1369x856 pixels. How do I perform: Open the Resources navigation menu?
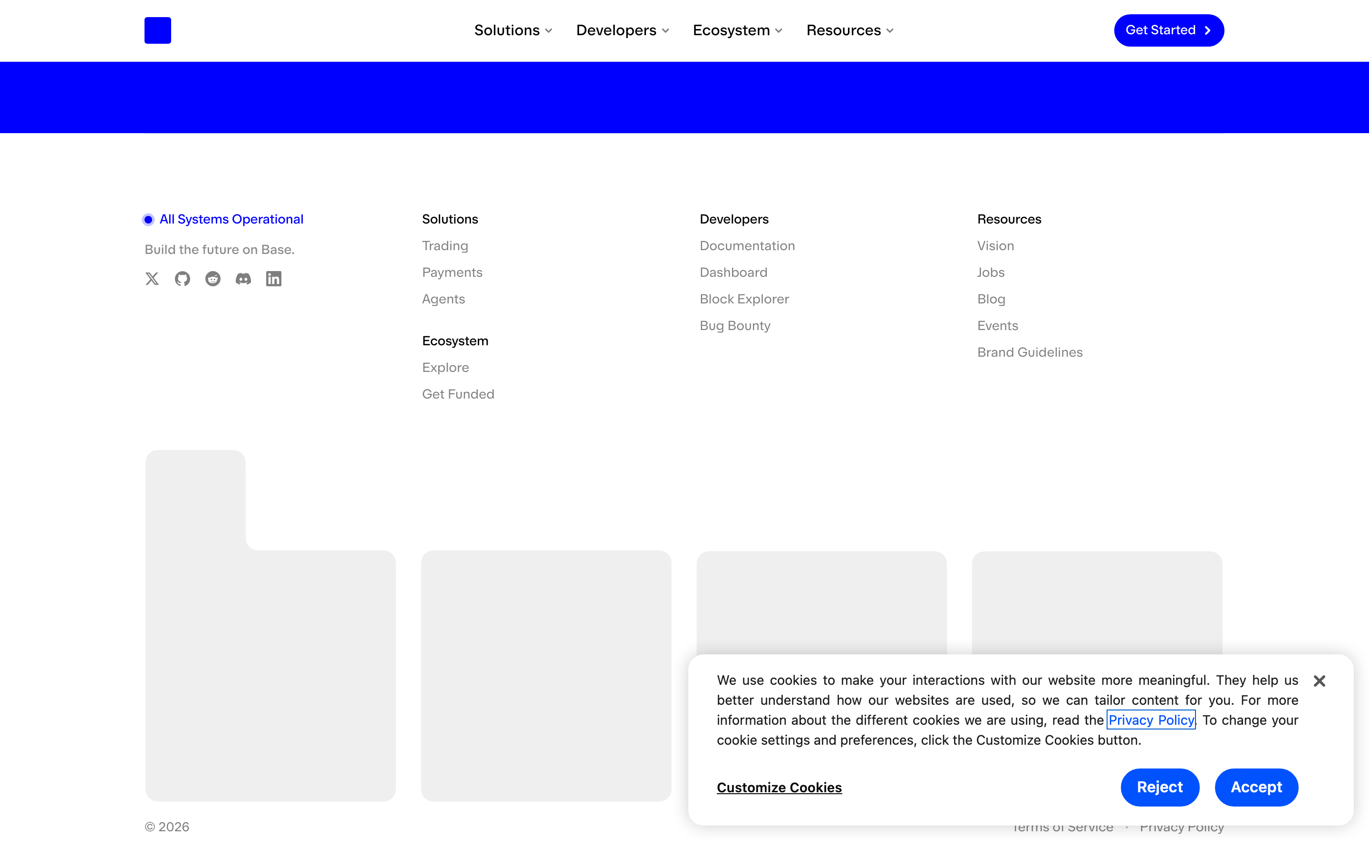pos(850,30)
